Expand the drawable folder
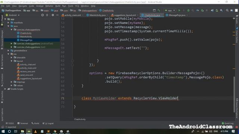Image resolution: width=239 pixels, height=134 pixels. click(12, 58)
